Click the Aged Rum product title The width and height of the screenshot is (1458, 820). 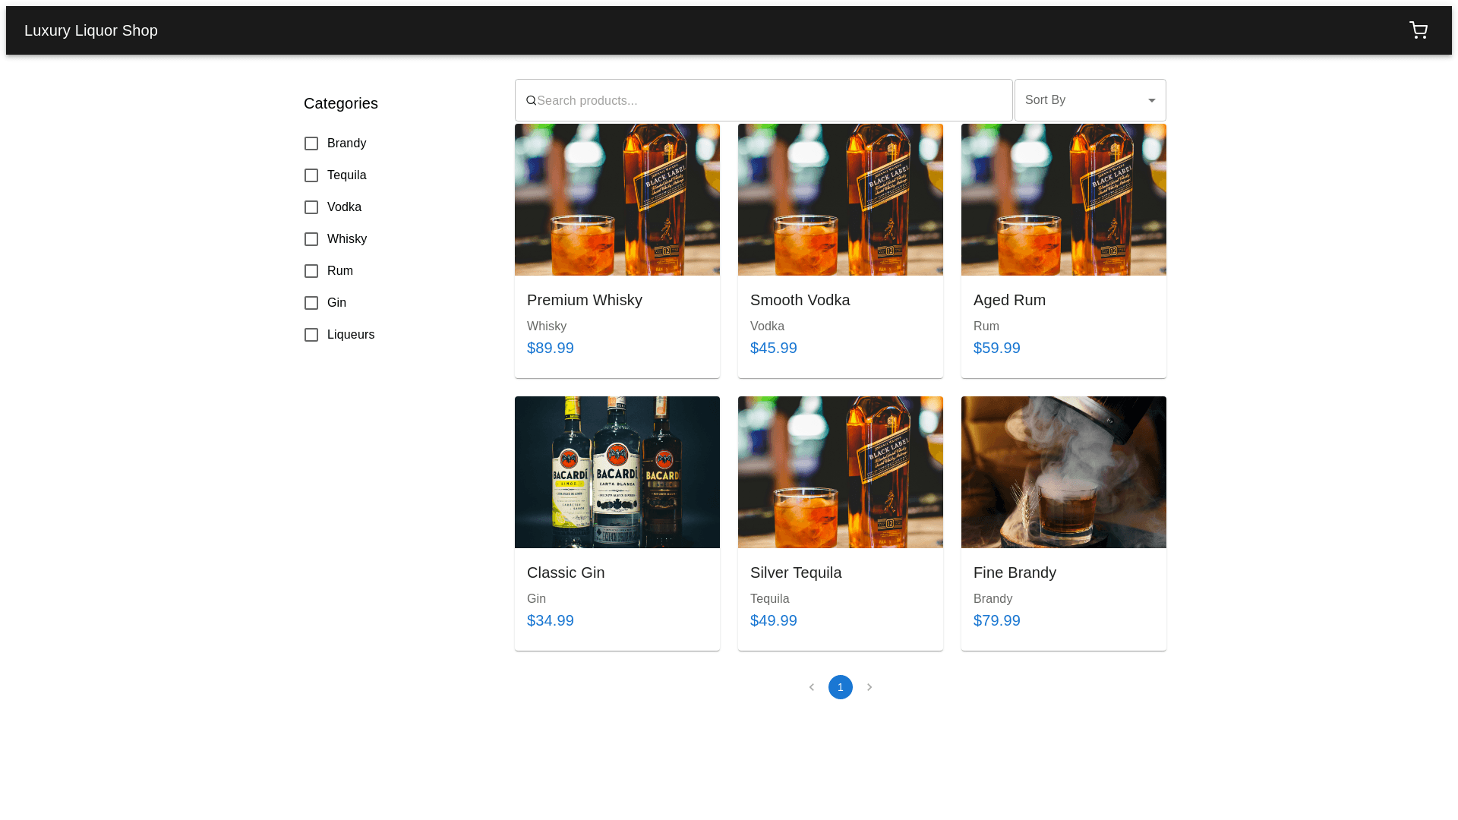(x=1009, y=300)
